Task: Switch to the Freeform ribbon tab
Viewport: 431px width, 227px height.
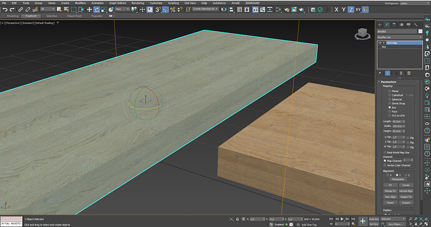Action: (31, 16)
